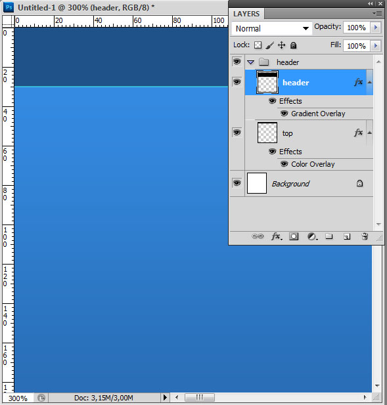Switch to the LAYERS tab
This screenshot has width=387, height=405.
pyautogui.click(x=246, y=14)
